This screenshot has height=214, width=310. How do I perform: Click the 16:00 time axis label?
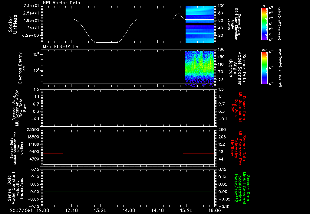[215, 211]
